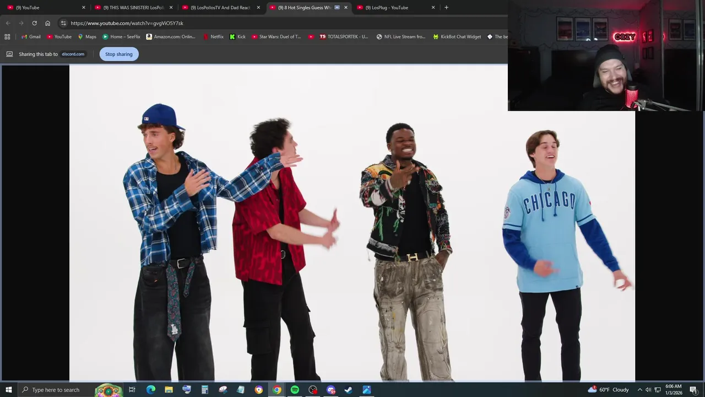Open Discord from the taskbar
Viewport: 705px width, 397px height.
pyautogui.click(x=330, y=390)
